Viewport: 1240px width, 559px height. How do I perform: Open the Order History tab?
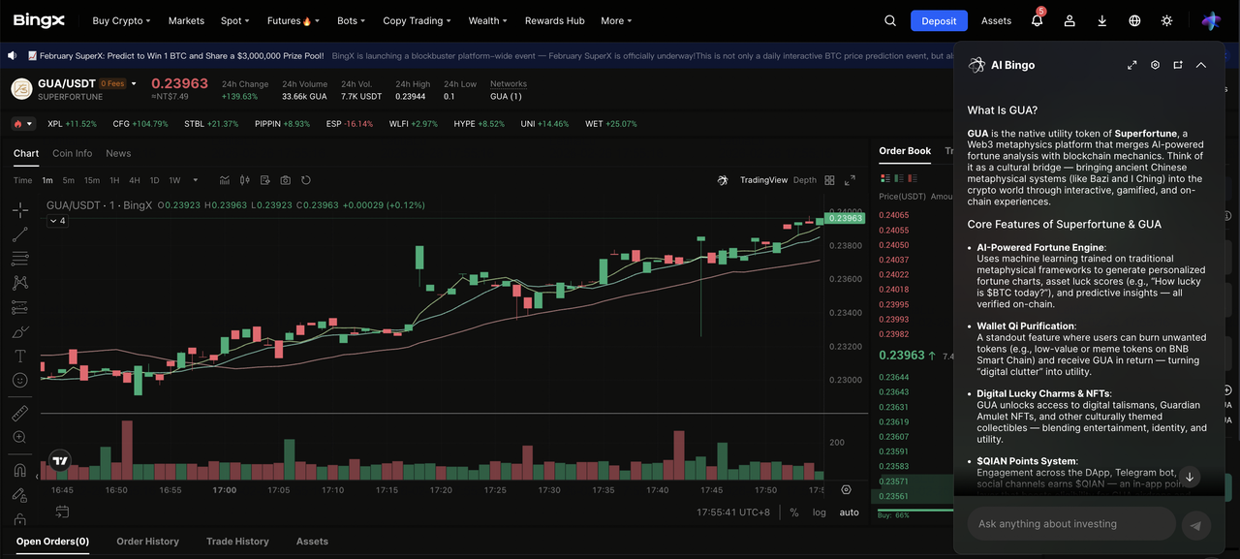[x=147, y=542]
